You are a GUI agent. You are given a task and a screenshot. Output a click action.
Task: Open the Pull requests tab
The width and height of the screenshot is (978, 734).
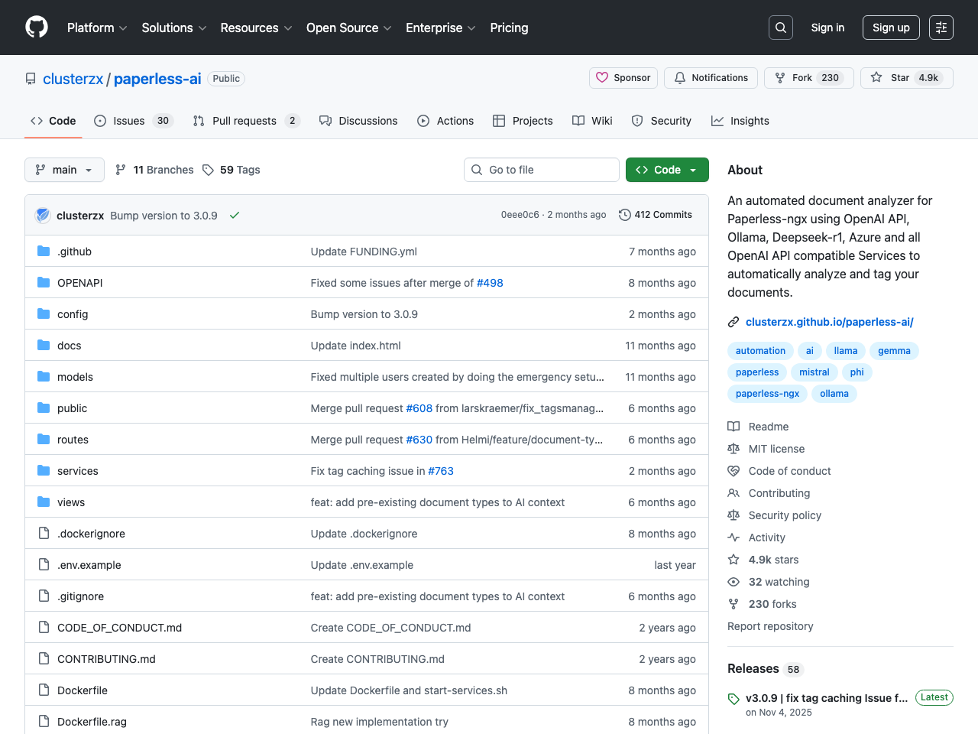[x=244, y=121]
